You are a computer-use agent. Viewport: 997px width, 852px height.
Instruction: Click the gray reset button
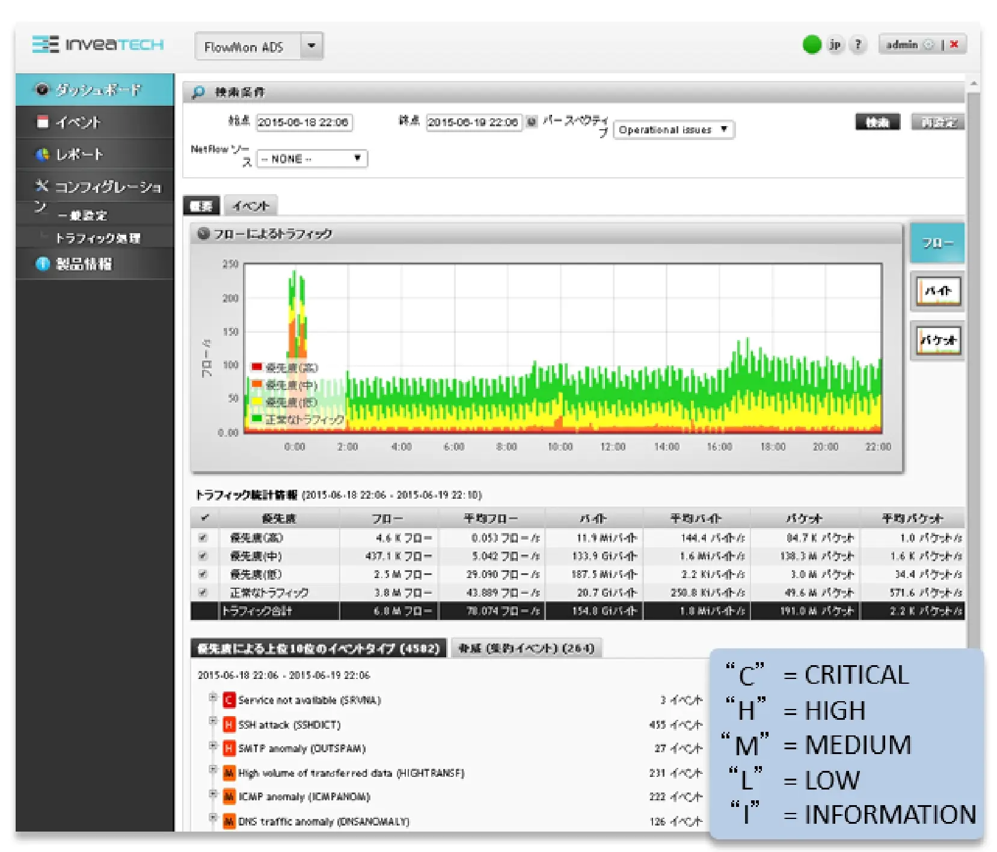pos(938,122)
